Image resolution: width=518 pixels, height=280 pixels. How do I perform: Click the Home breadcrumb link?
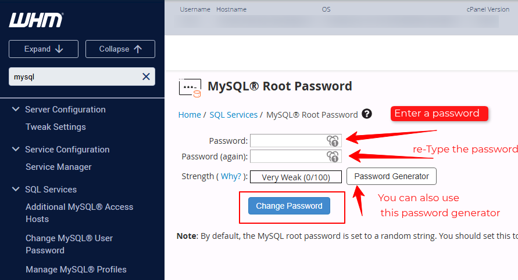pos(190,115)
